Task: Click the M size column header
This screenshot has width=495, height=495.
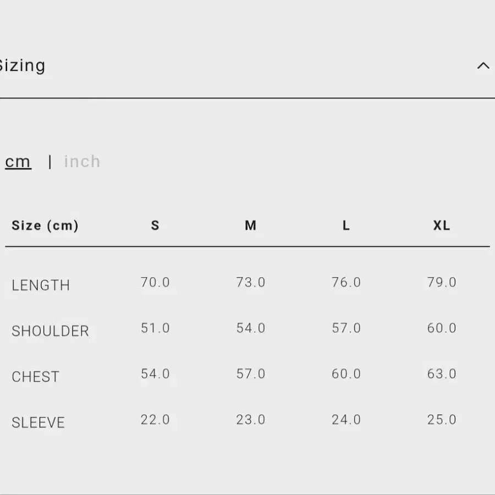Action: (x=251, y=226)
